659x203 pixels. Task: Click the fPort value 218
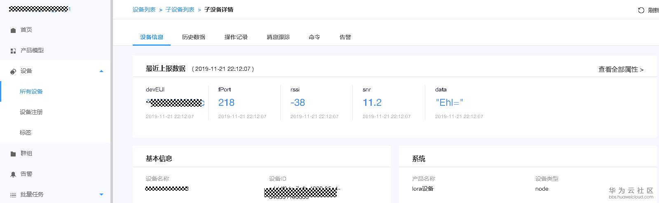(x=226, y=103)
